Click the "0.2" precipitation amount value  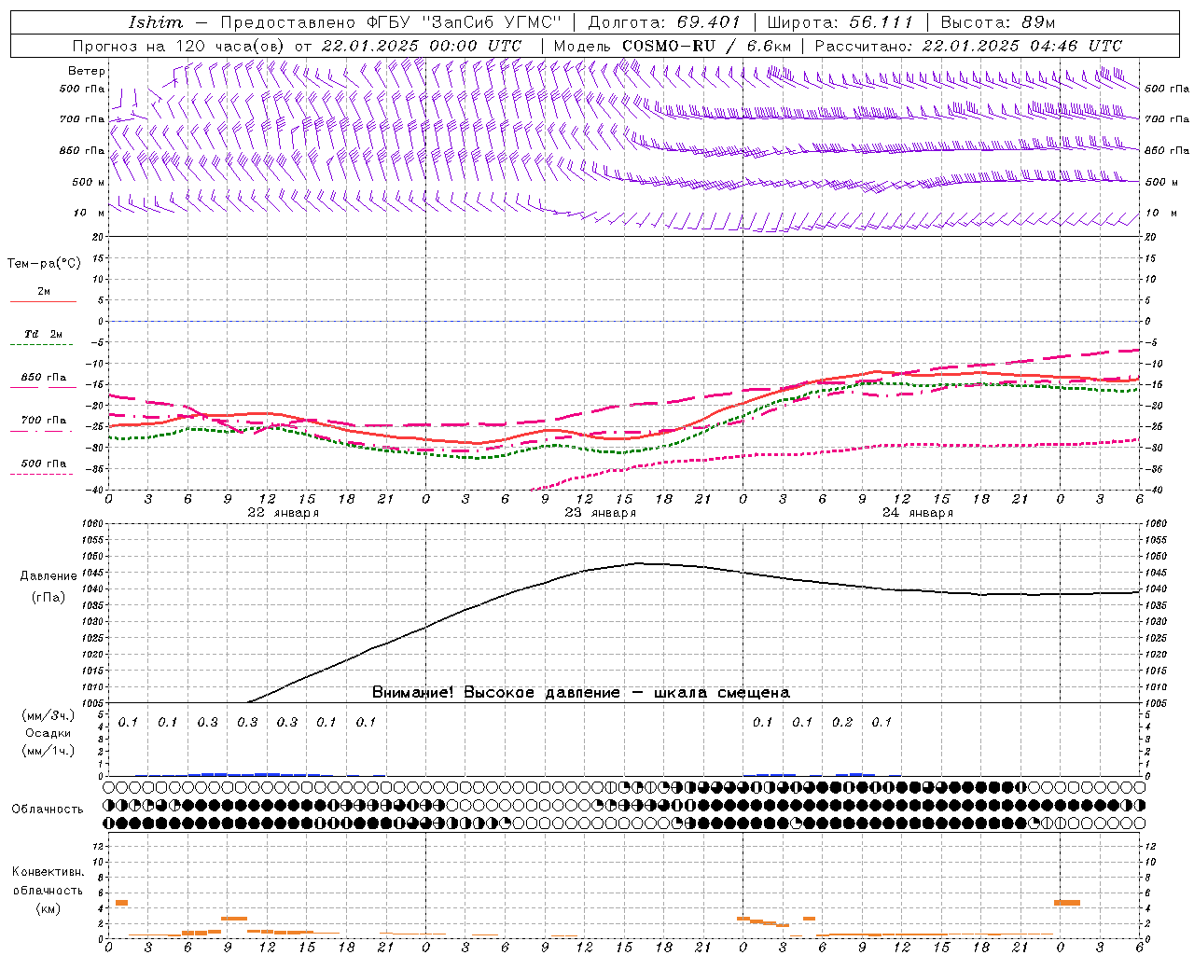tap(841, 722)
